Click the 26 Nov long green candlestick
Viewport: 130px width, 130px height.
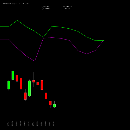pos(29,88)
